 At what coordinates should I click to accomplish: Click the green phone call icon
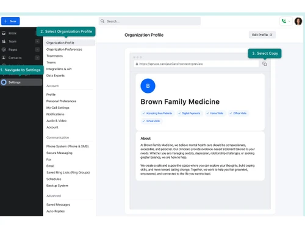tap(284, 21)
